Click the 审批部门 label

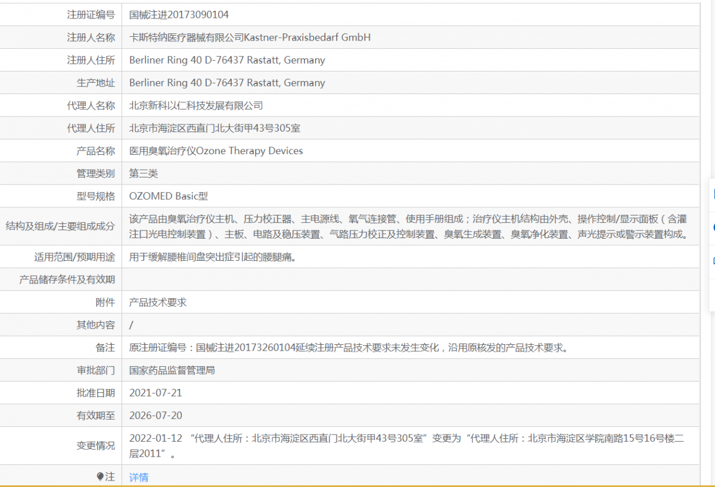click(x=95, y=370)
